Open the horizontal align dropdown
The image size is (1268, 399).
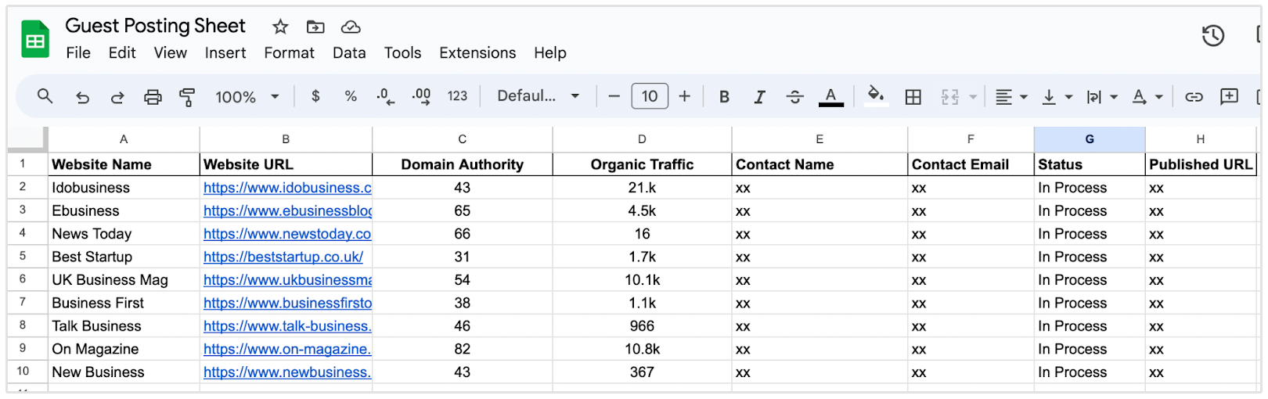coord(1010,96)
